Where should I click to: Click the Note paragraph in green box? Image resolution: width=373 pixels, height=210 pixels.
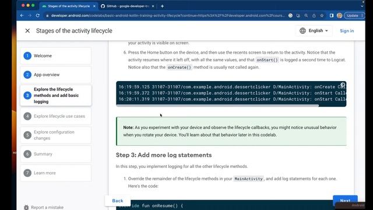[230, 131]
